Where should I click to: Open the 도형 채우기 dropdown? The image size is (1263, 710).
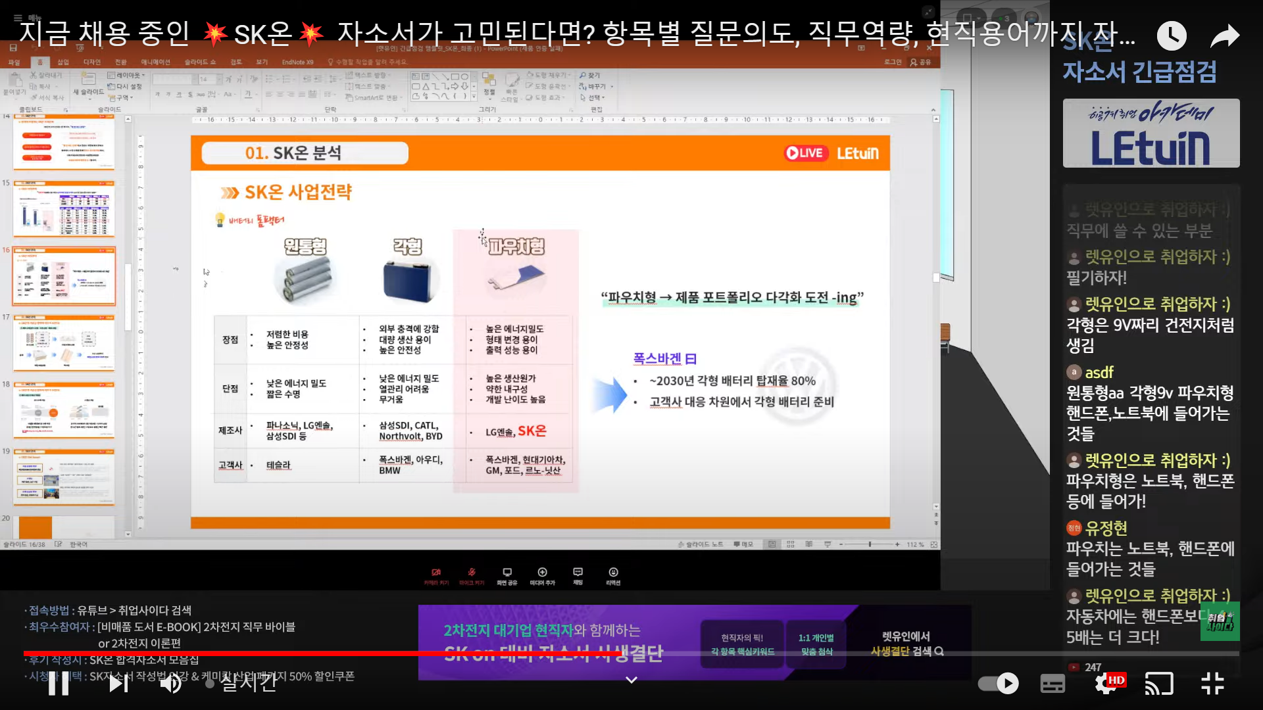pyautogui.click(x=548, y=75)
